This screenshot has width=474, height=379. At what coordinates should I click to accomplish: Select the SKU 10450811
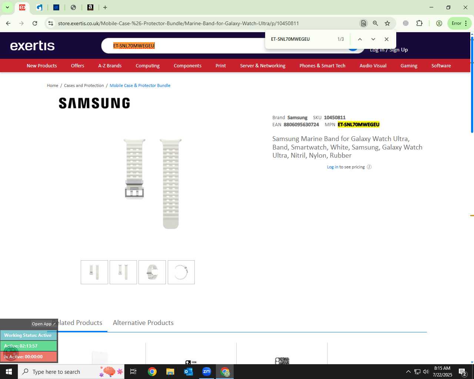click(x=335, y=118)
